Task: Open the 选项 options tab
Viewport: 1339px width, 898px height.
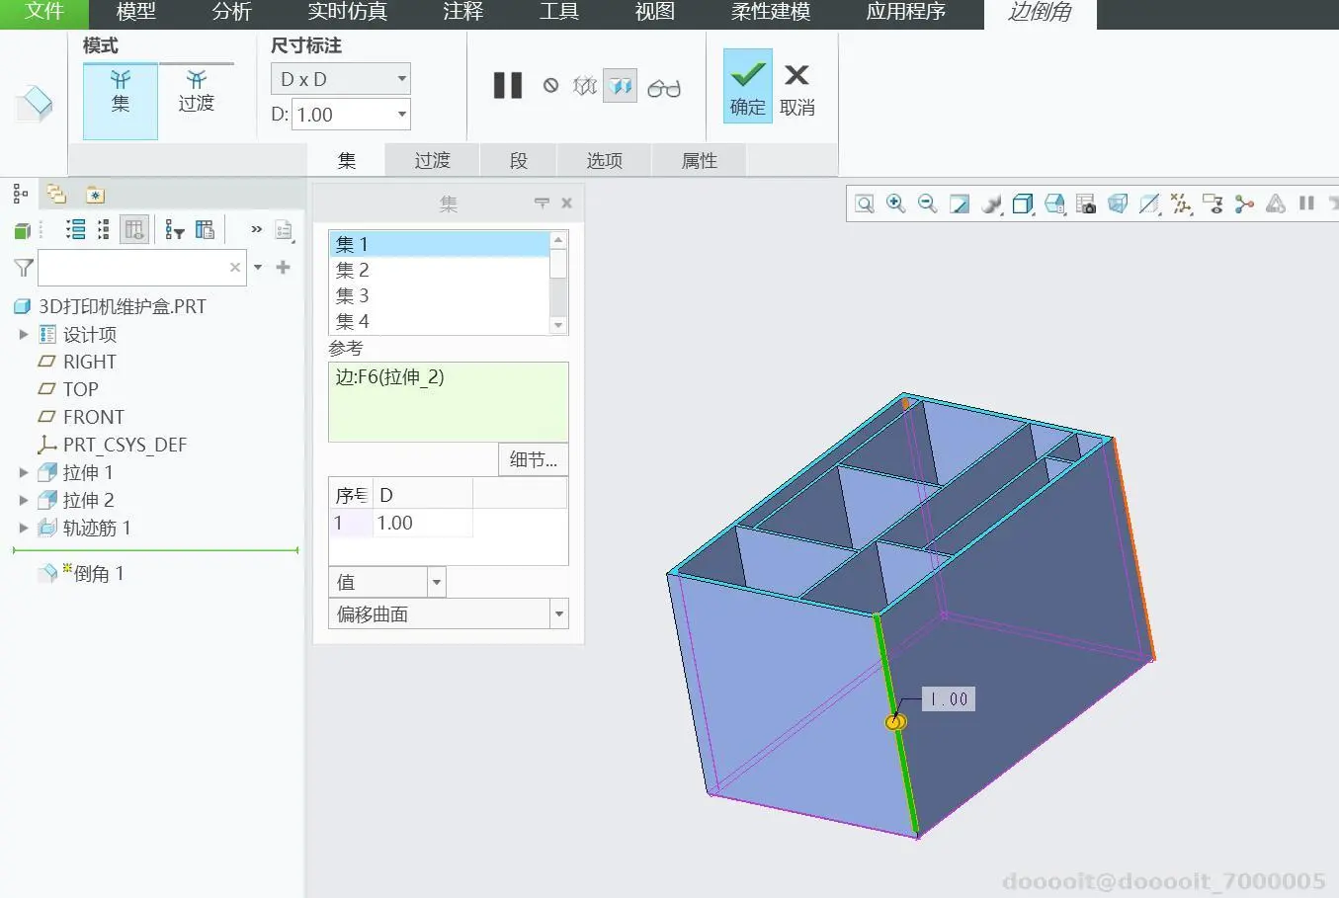Action: (x=605, y=160)
